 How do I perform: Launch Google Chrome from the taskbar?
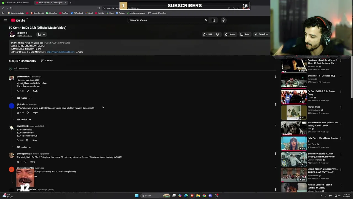(204, 196)
